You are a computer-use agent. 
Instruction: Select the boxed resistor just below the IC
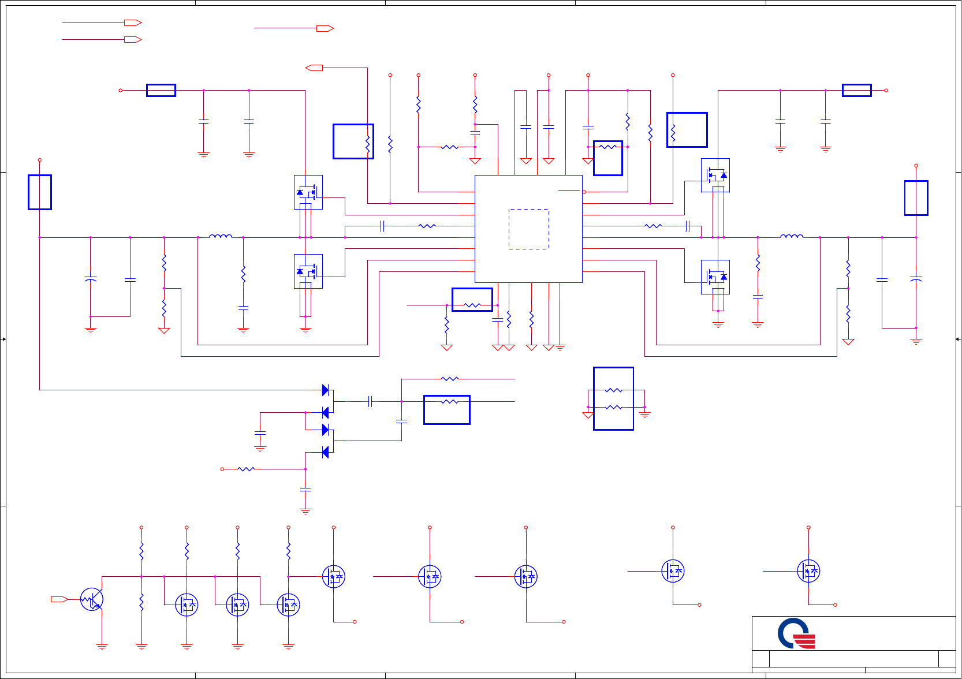coord(472,300)
